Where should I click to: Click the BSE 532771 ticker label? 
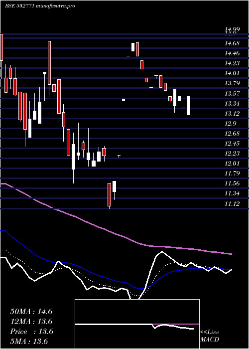(19, 6)
